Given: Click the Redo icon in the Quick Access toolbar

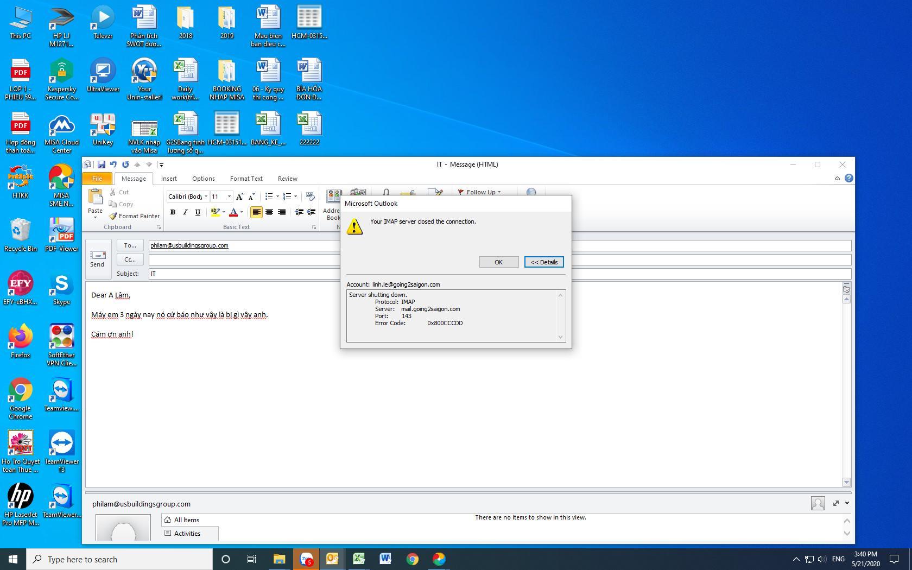Looking at the screenshot, I should pos(125,164).
